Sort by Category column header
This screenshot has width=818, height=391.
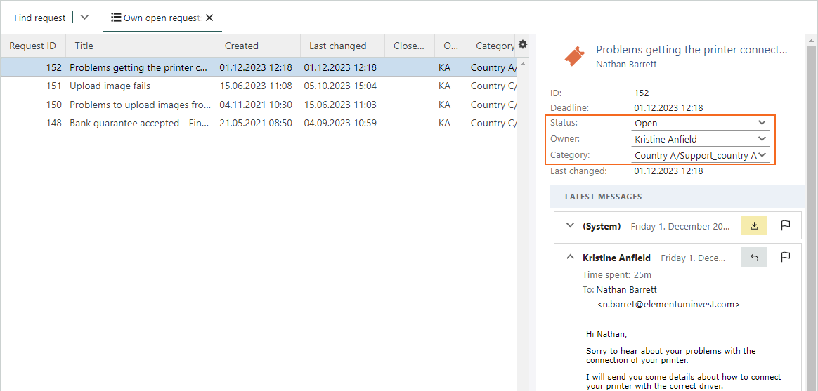click(x=491, y=46)
